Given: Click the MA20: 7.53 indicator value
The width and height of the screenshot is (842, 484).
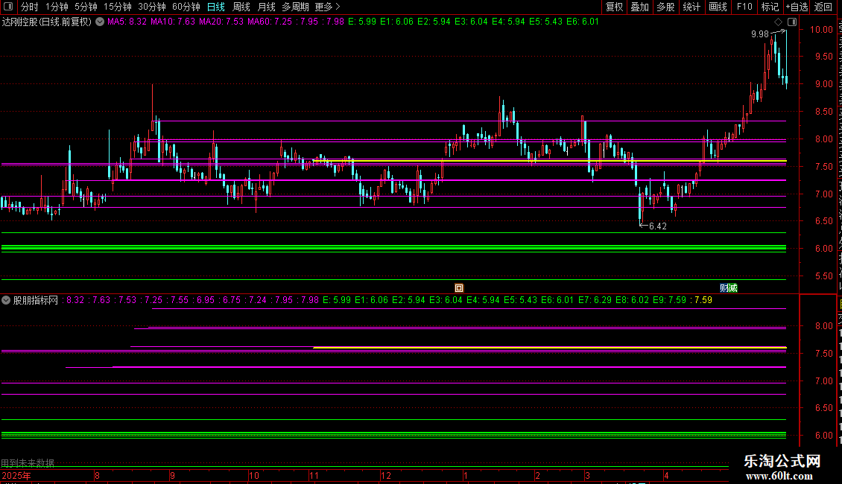Looking at the screenshot, I should [221, 22].
